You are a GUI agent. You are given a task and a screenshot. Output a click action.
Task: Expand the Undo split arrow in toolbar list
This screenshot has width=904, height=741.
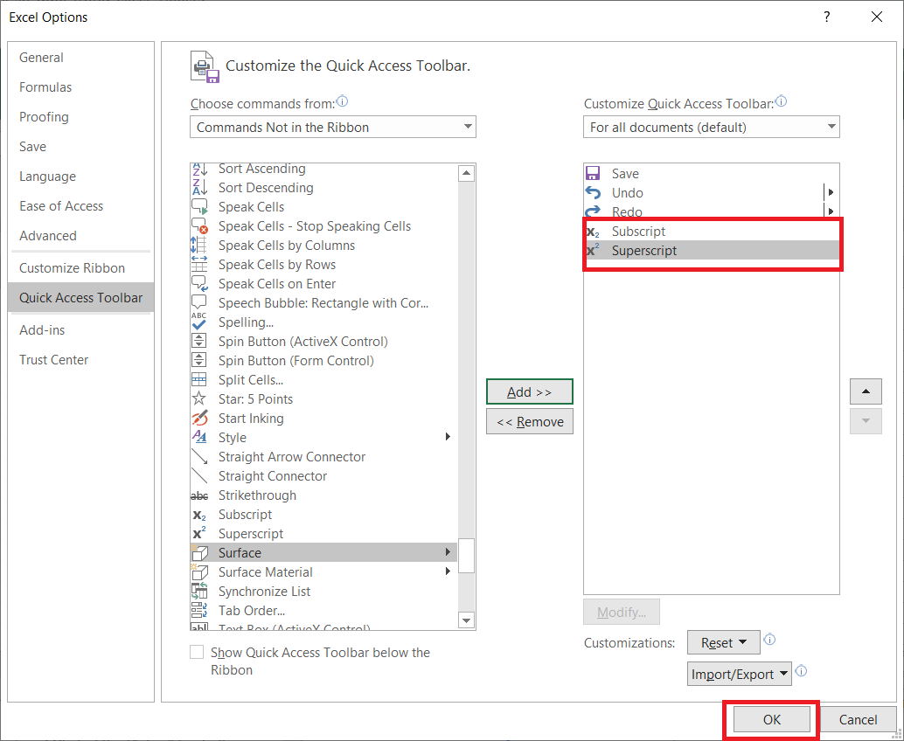[x=831, y=192]
